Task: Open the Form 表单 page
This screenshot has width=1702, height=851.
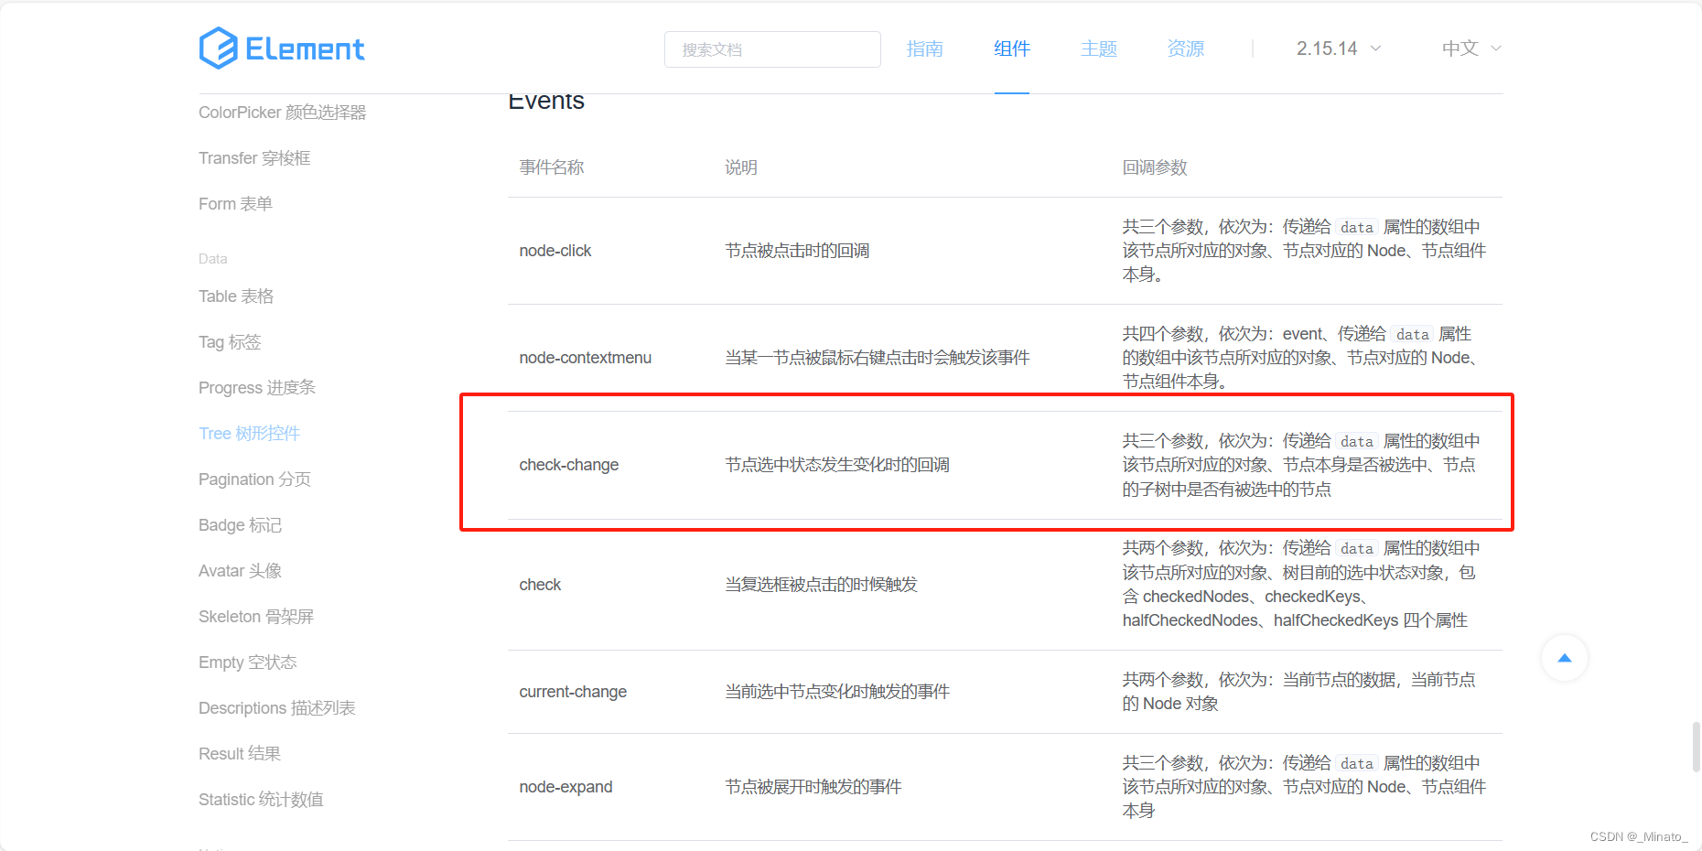Action: 234,203
